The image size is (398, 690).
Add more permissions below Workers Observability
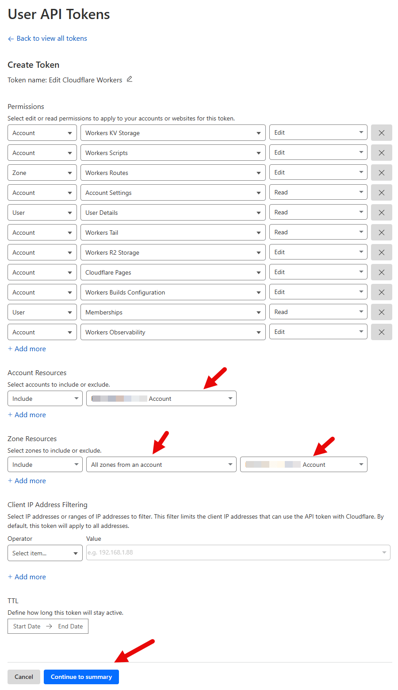27,349
